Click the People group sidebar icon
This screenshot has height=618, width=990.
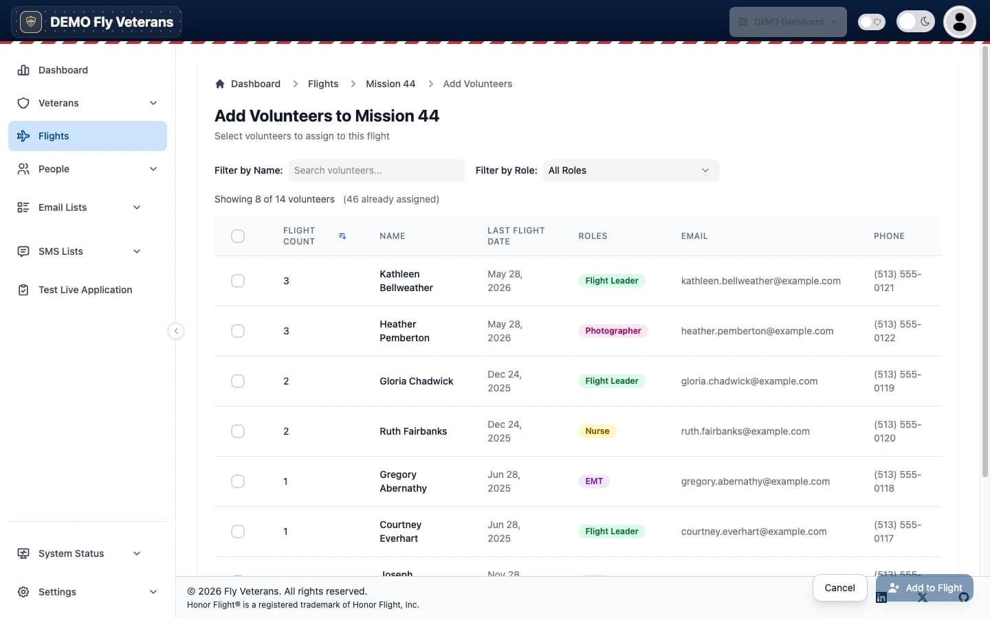click(23, 169)
